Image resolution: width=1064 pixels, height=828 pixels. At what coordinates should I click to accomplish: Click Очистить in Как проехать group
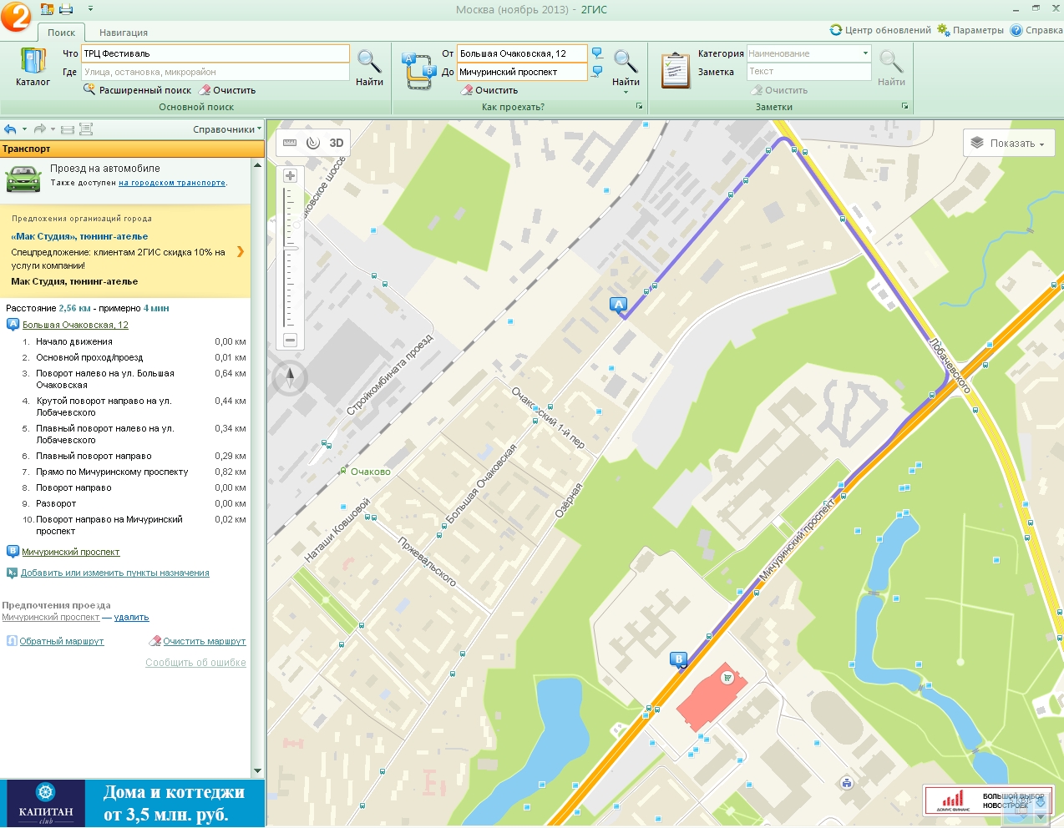point(490,90)
